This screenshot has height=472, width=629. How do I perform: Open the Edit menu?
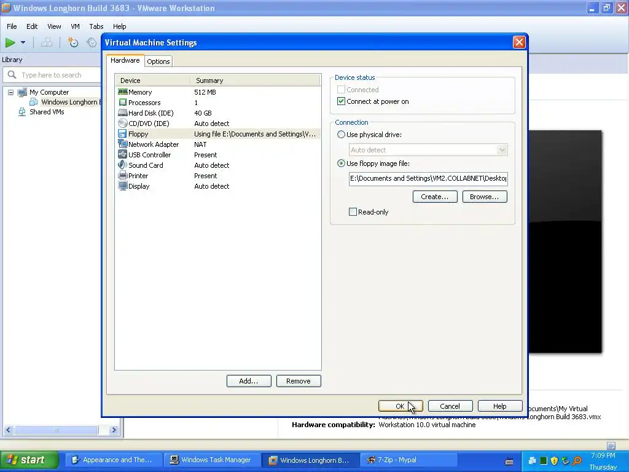(x=32, y=26)
